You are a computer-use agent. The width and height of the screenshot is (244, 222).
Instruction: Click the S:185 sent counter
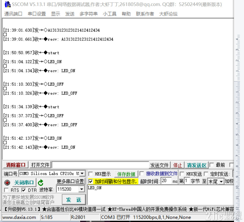(47, 217)
